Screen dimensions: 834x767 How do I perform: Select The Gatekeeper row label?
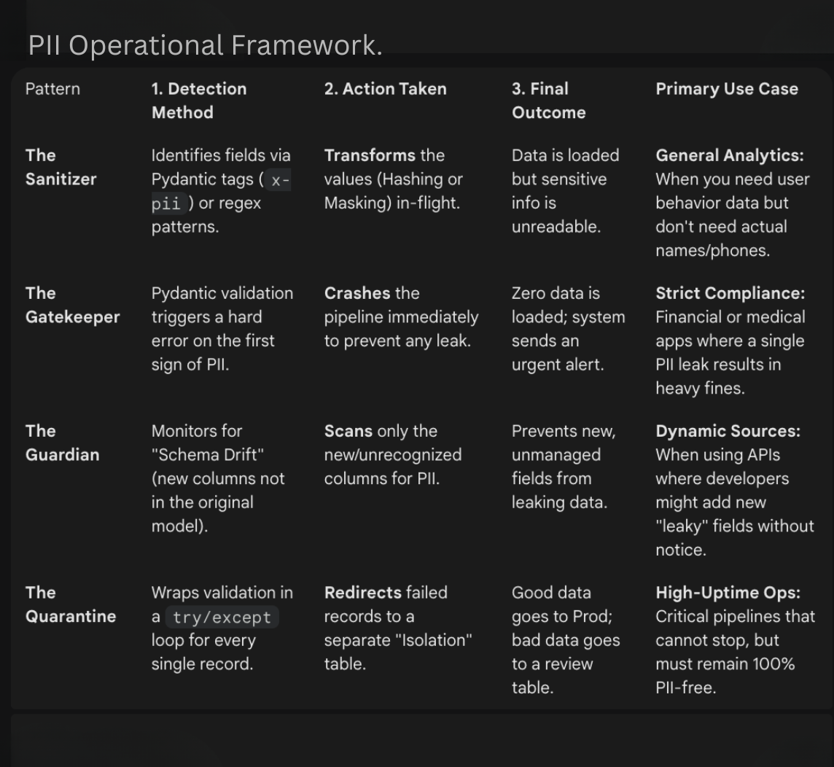click(x=72, y=305)
